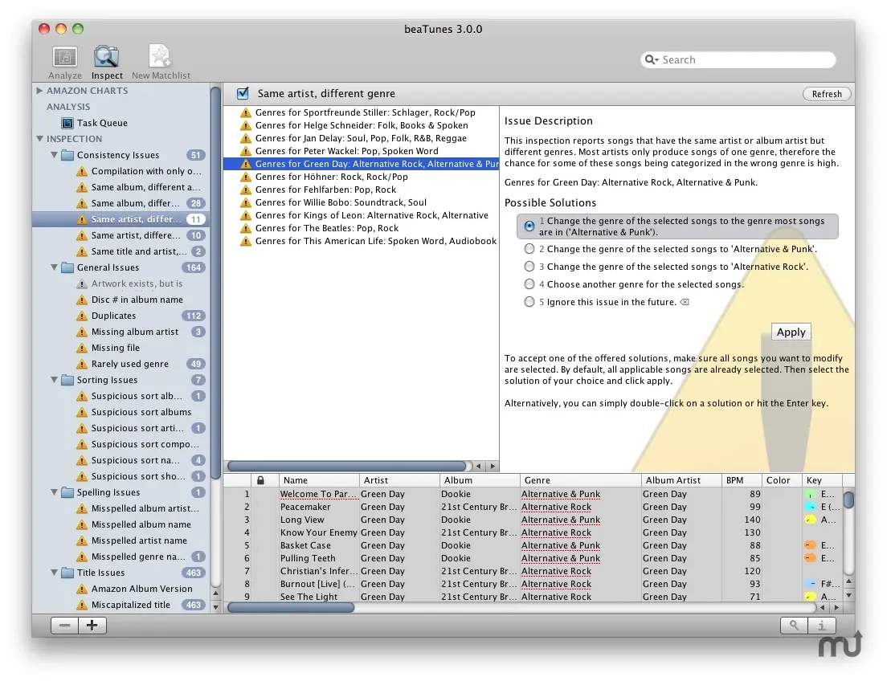The image size is (887, 681).
Task: Click the plus add button
Action: [x=92, y=625]
